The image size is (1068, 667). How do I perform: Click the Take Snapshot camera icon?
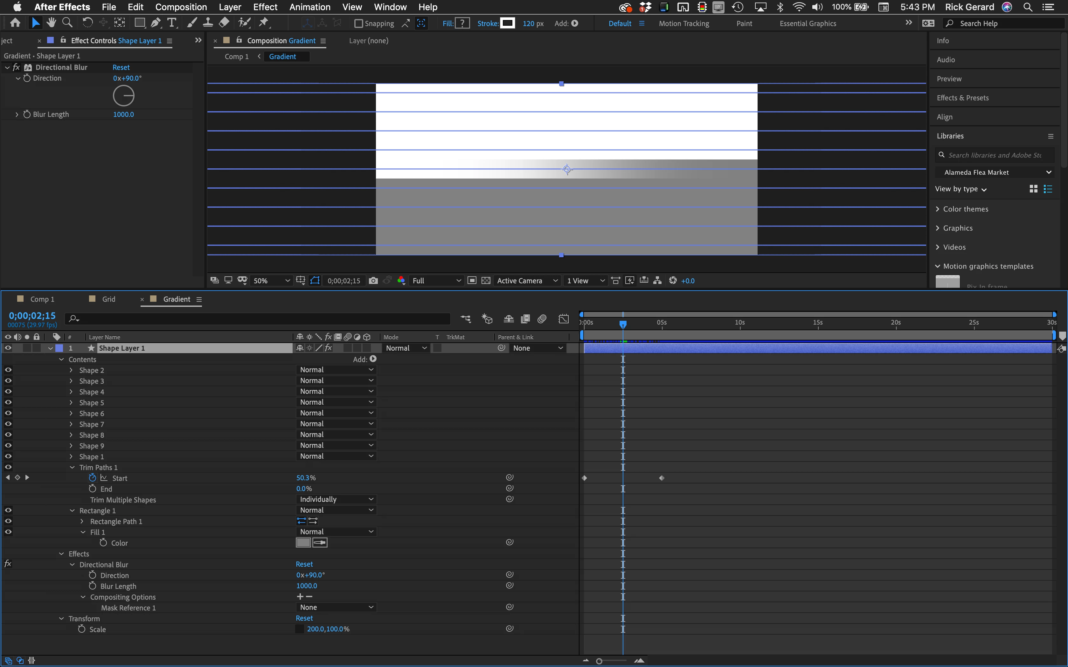tap(373, 280)
